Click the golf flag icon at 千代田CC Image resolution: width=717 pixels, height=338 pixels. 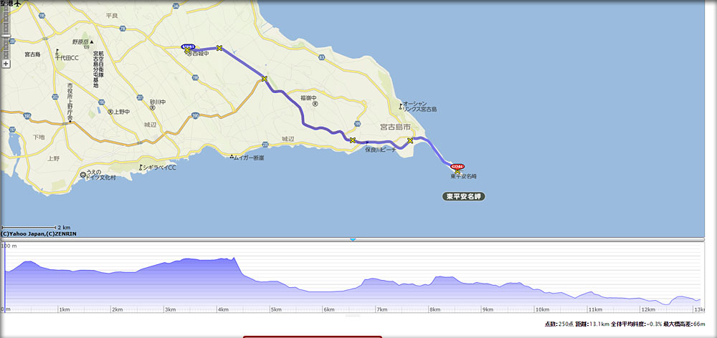[x=57, y=52]
